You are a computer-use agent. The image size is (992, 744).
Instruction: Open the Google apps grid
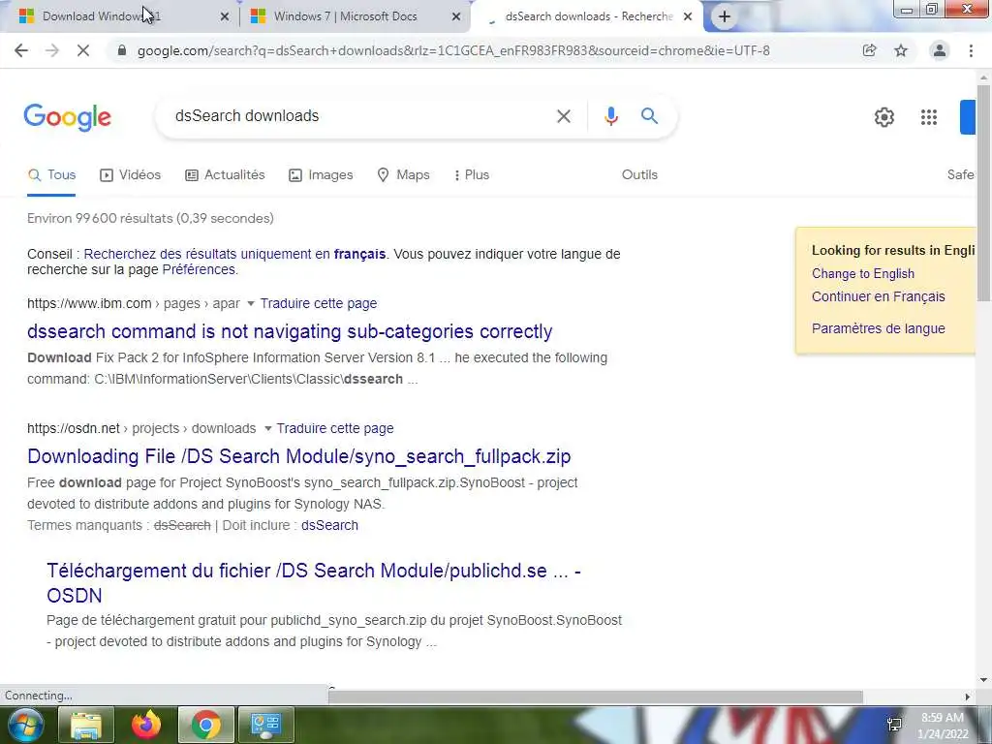click(929, 117)
